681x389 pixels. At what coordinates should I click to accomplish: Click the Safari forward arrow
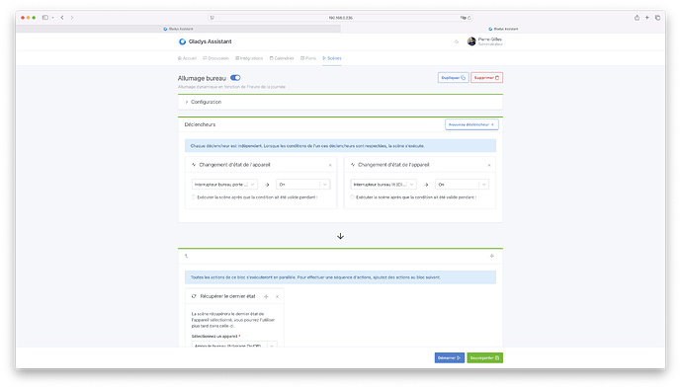click(72, 18)
